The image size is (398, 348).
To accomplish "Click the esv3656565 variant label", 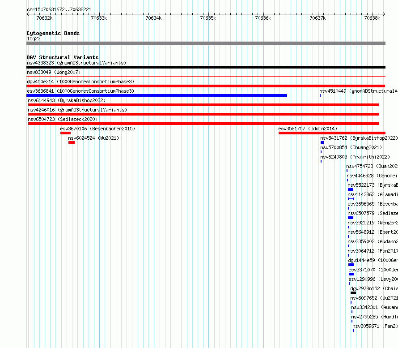I will click(373, 204).
